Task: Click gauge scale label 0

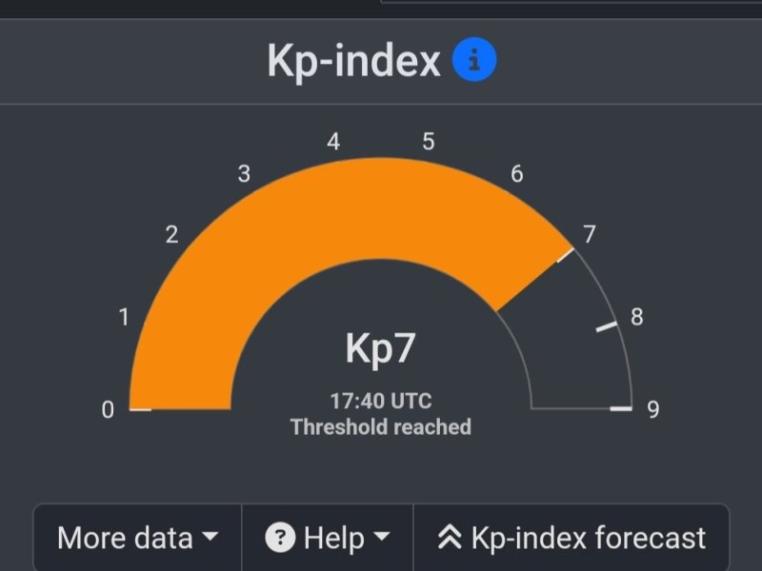Action: click(x=108, y=409)
